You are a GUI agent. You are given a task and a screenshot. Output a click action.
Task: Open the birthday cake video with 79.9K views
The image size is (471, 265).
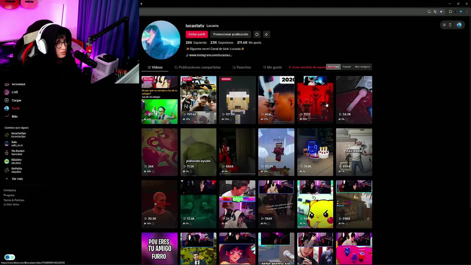[x=315, y=152]
